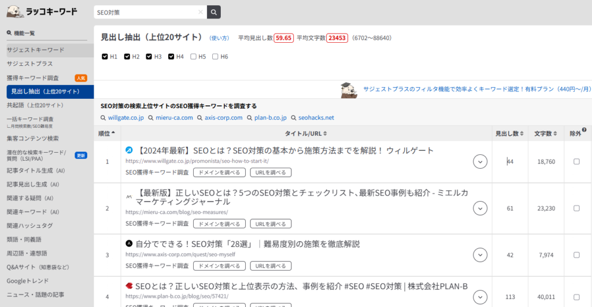592x307 pixels.
Task: Click the 更新 badge beside 潜在的な検索キーワード
Action: coord(81,156)
